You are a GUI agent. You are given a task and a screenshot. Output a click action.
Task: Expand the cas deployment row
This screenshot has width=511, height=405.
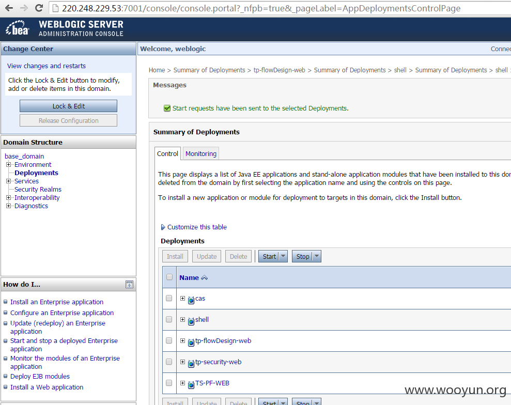coord(182,299)
